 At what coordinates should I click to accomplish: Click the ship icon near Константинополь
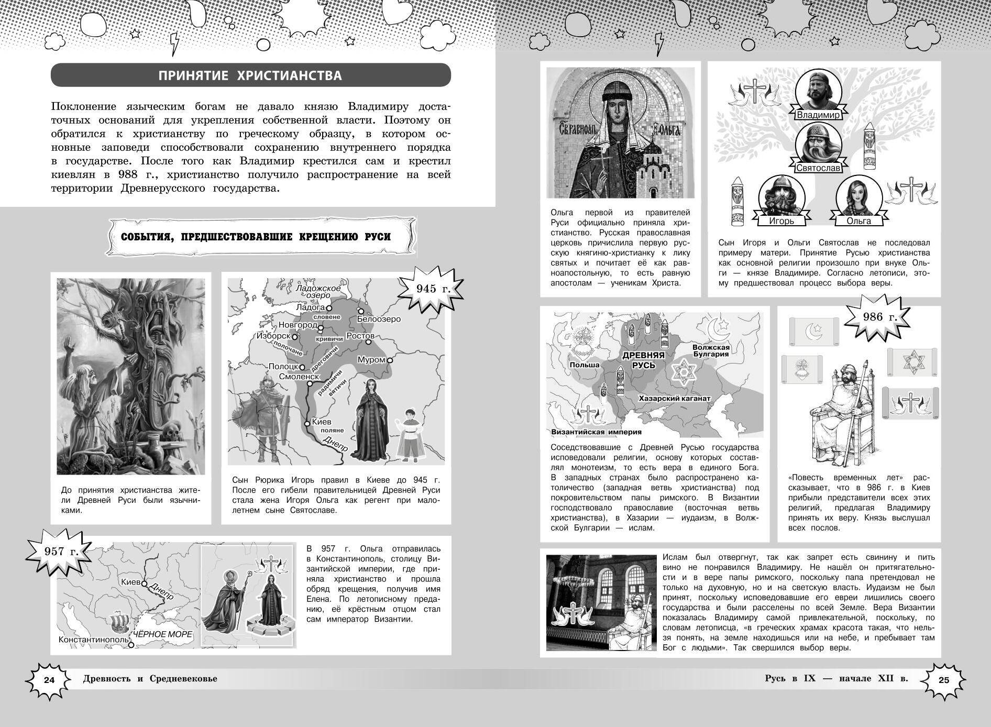(120, 622)
